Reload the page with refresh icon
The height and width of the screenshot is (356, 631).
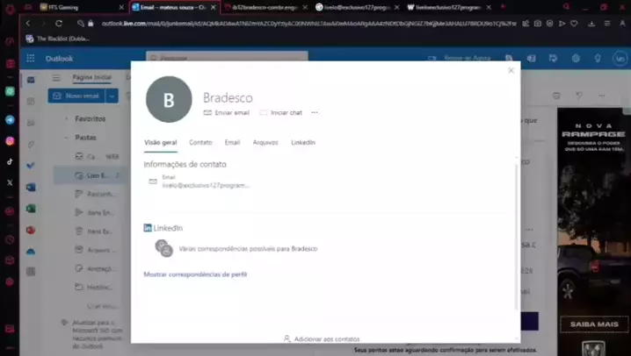coord(59,24)
